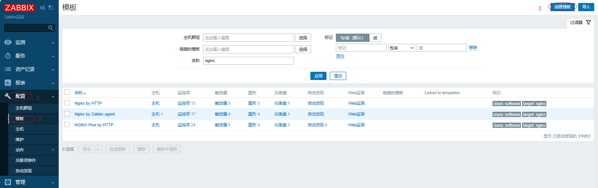This screenshot has width=598, height=188.
Task: Click the filter funnel icon
Action: pyautogui.click(x=588, y=22)
